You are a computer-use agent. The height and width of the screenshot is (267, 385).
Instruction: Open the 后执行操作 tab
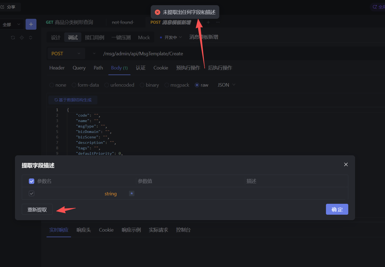click(x=220, y=68)
